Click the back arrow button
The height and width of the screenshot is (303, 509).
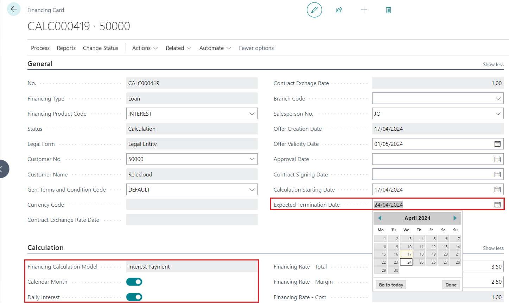[14, 9]
